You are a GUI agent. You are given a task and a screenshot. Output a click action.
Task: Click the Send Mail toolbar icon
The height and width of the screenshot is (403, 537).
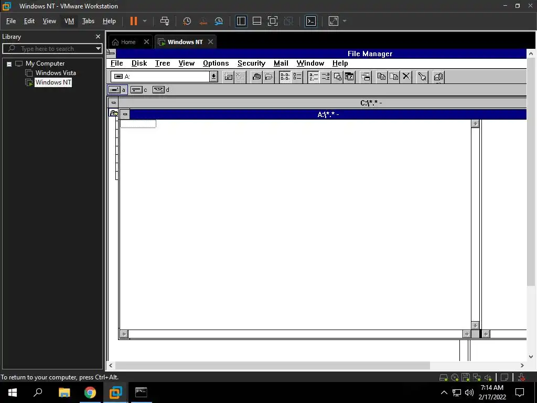click(438, 77)
